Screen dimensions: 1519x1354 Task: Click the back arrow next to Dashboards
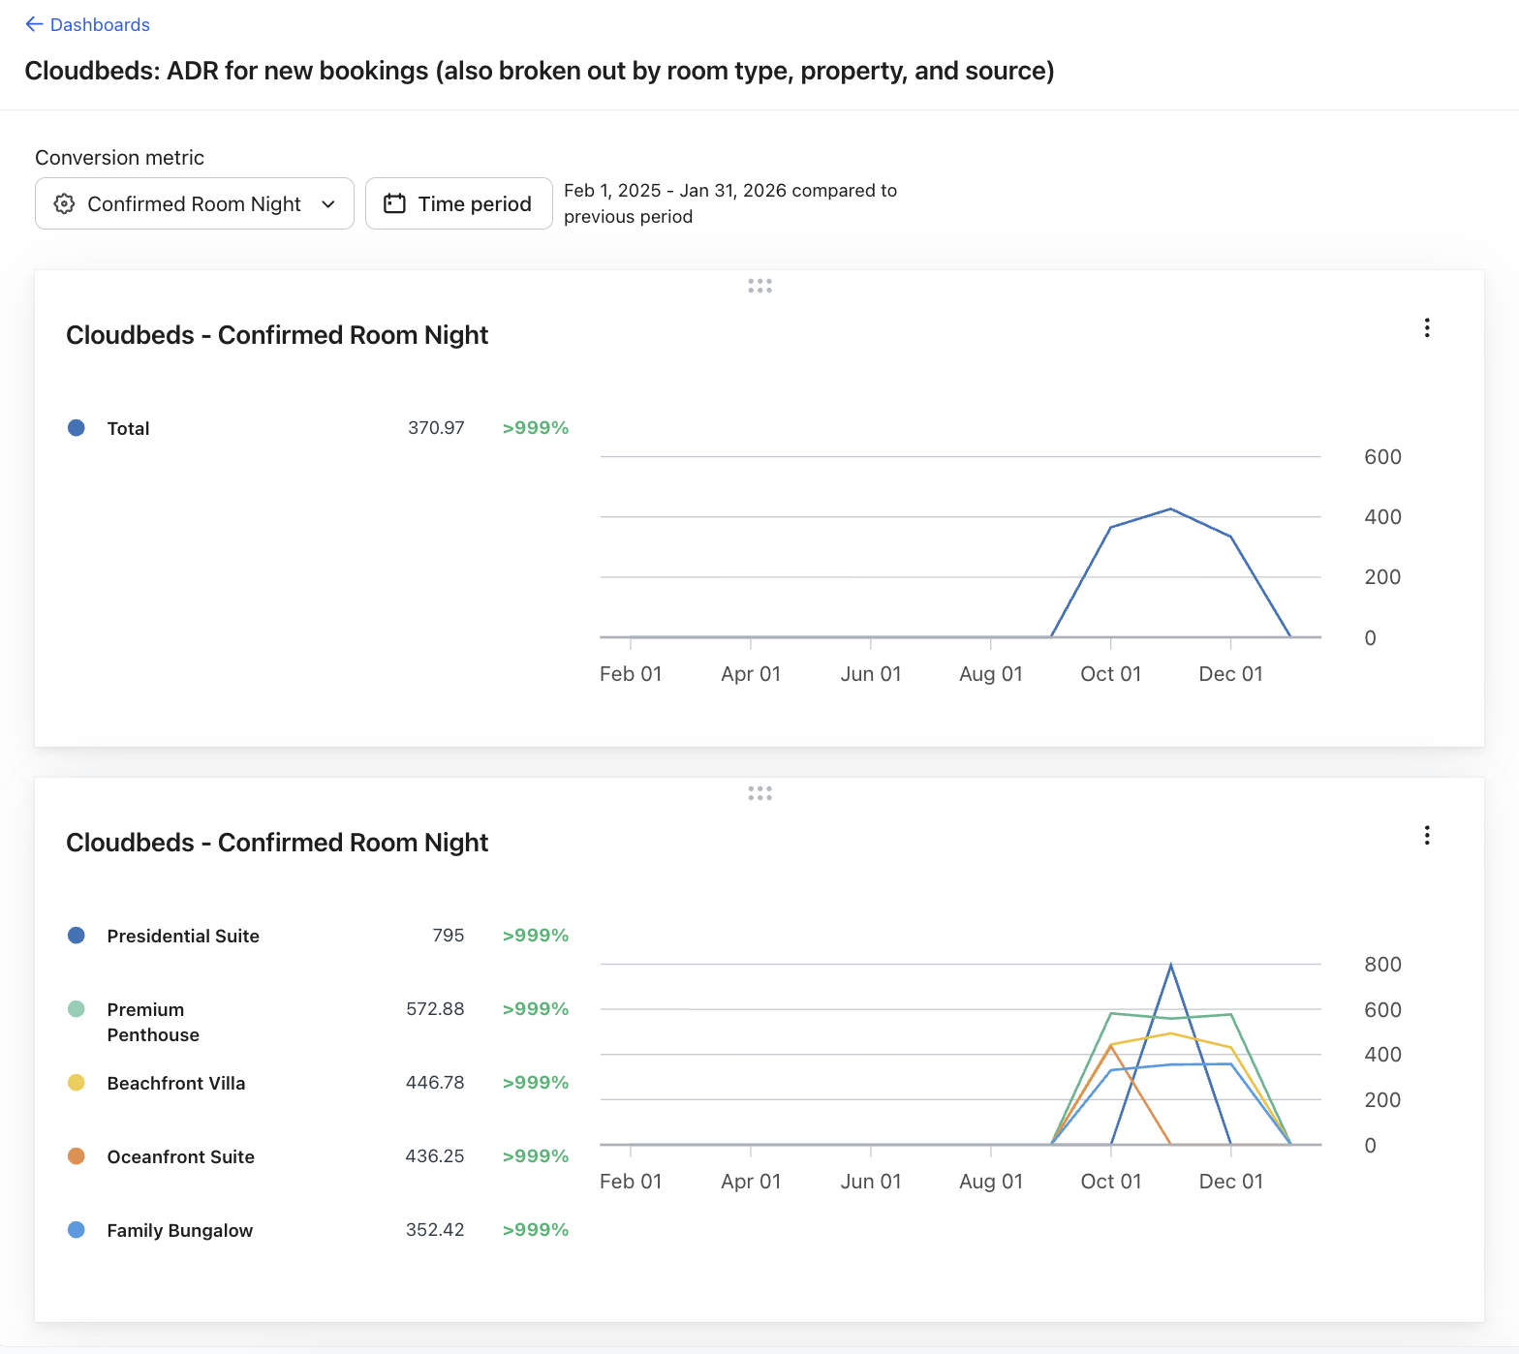(34, 24)
